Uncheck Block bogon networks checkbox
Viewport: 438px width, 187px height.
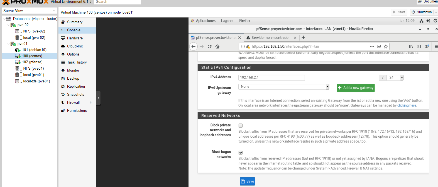(241, 152)
